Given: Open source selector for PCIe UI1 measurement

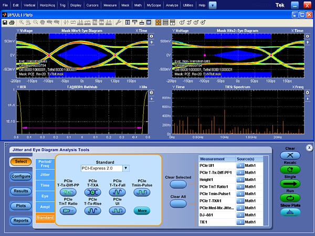Looking at the screenshot, I should pyautogui.click(x=241, y=165).
